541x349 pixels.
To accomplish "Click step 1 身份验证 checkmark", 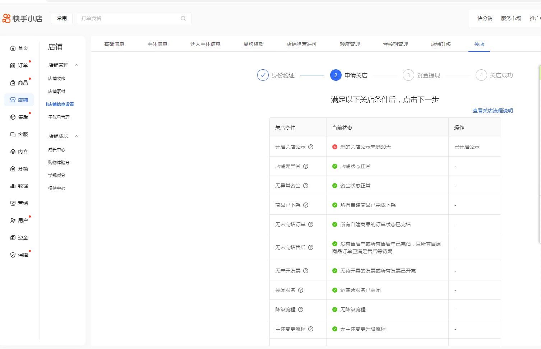I will 263,75.
